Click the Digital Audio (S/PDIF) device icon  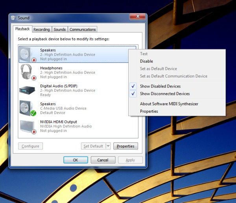point(28,90)
